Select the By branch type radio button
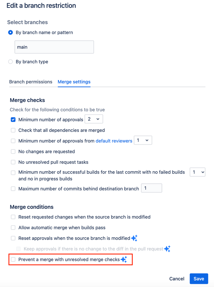Image resolution: width=214 pixels, height=287 pixels. click(x=11, y=61)
